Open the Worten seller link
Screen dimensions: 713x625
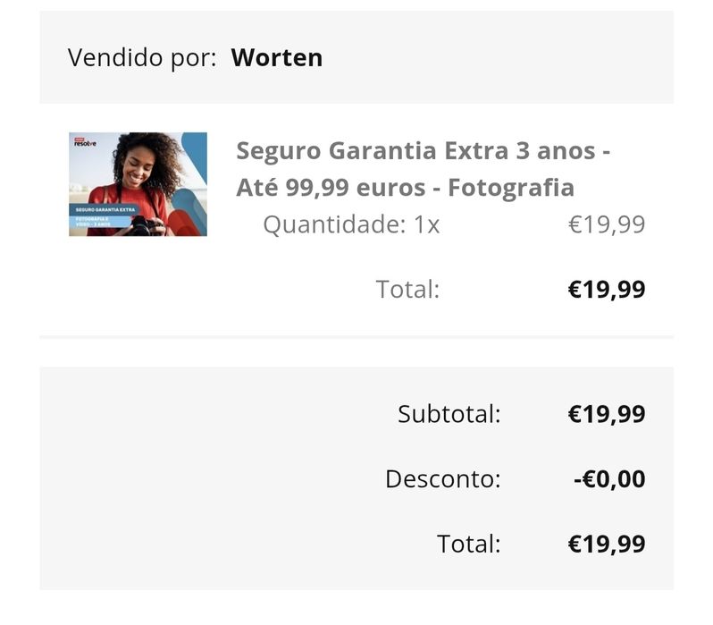pyautogui.click(x=276, y=58)
